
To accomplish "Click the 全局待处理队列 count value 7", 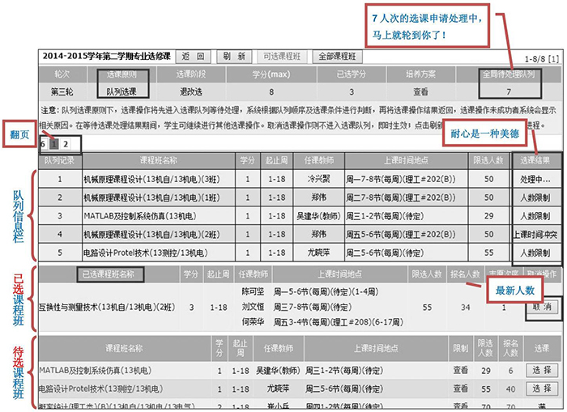I will coord(509,92).
